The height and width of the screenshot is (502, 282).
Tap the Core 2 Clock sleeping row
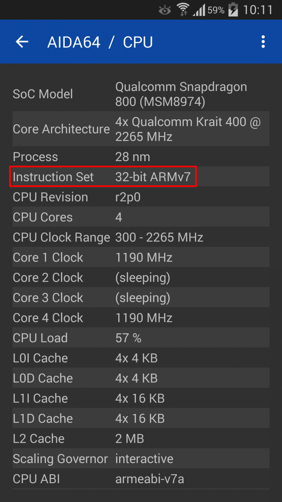(x=141, y=277)
